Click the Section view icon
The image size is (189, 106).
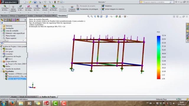(x=98, y=16)
